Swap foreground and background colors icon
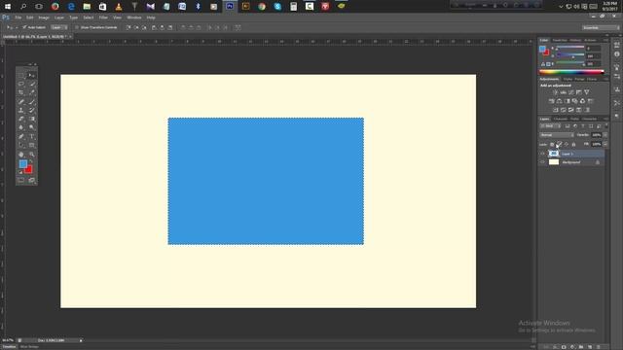 click(31, 162)
